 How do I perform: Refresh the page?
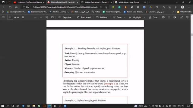pyautogui.click(x=10, y=7)
